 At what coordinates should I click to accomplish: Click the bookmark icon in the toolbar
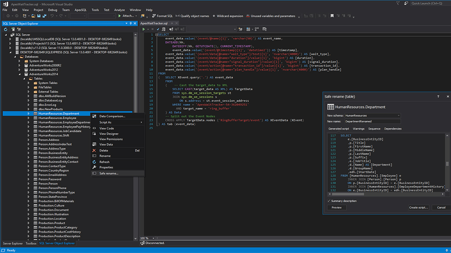click(x=332, y=16)
